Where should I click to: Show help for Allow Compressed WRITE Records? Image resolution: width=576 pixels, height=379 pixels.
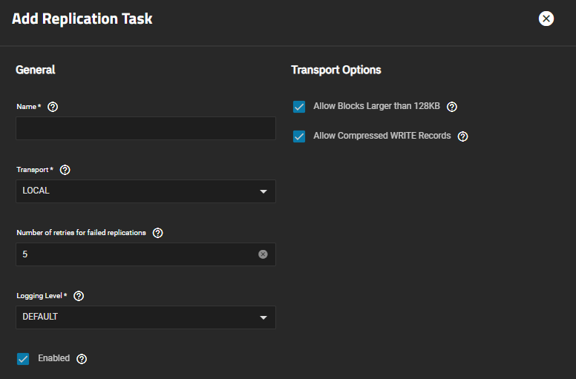[463, 136]
